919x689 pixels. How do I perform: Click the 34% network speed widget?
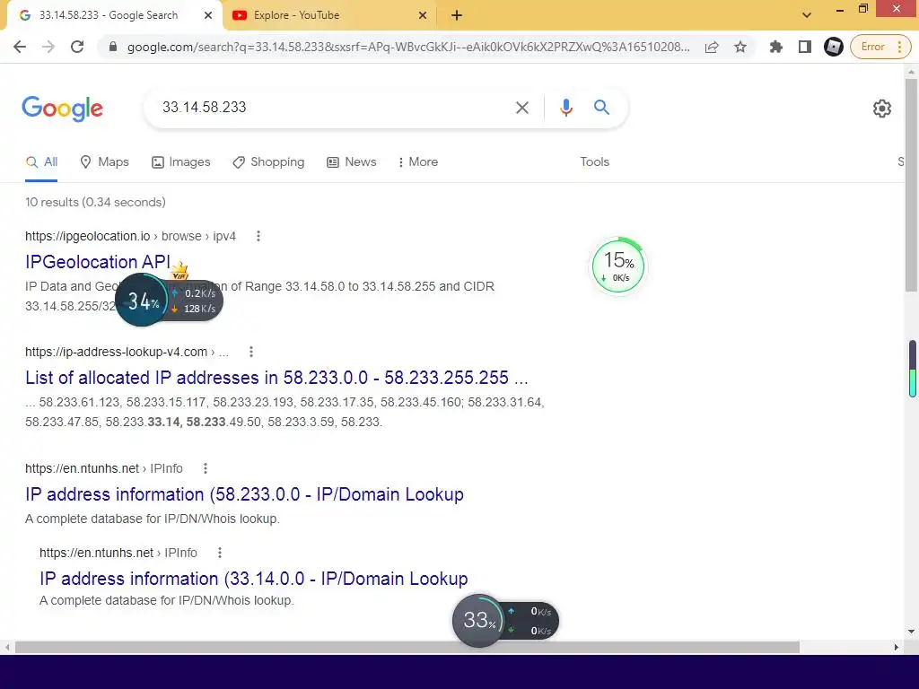point(169,301)
